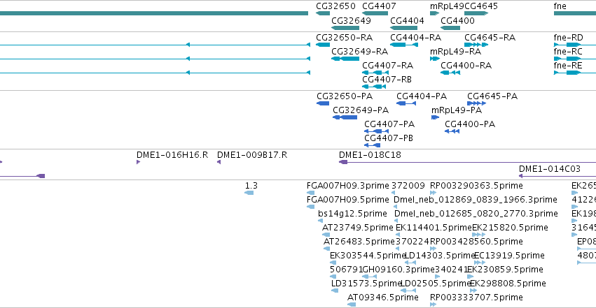Click transcript label mRpL49-RA
The width and height of the screenshot is (596, 308).
(x=455, y=52)
